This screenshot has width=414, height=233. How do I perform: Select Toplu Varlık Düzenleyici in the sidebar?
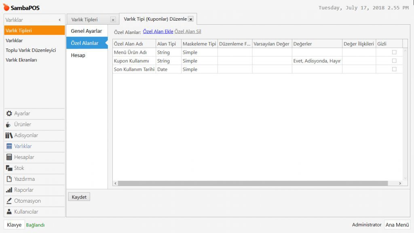pos(31,51)
